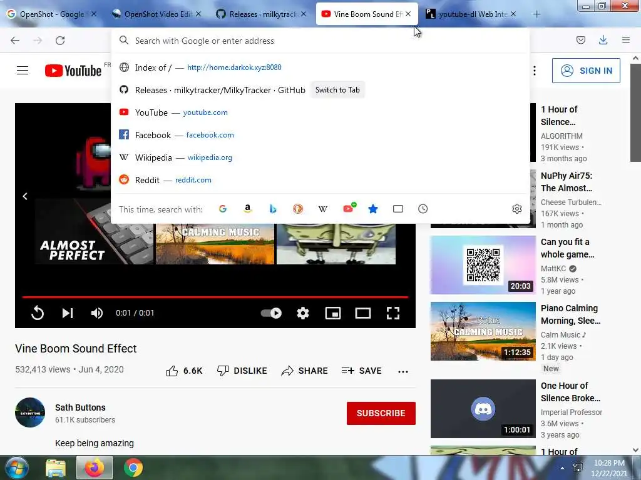
Task: Click the SHARE button
Action: (x=305, y=371)
